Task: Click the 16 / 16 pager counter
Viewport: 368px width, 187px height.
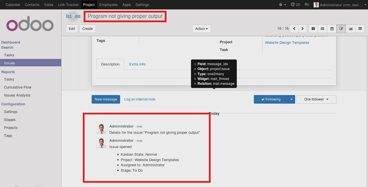Action: tap(283, 28)
